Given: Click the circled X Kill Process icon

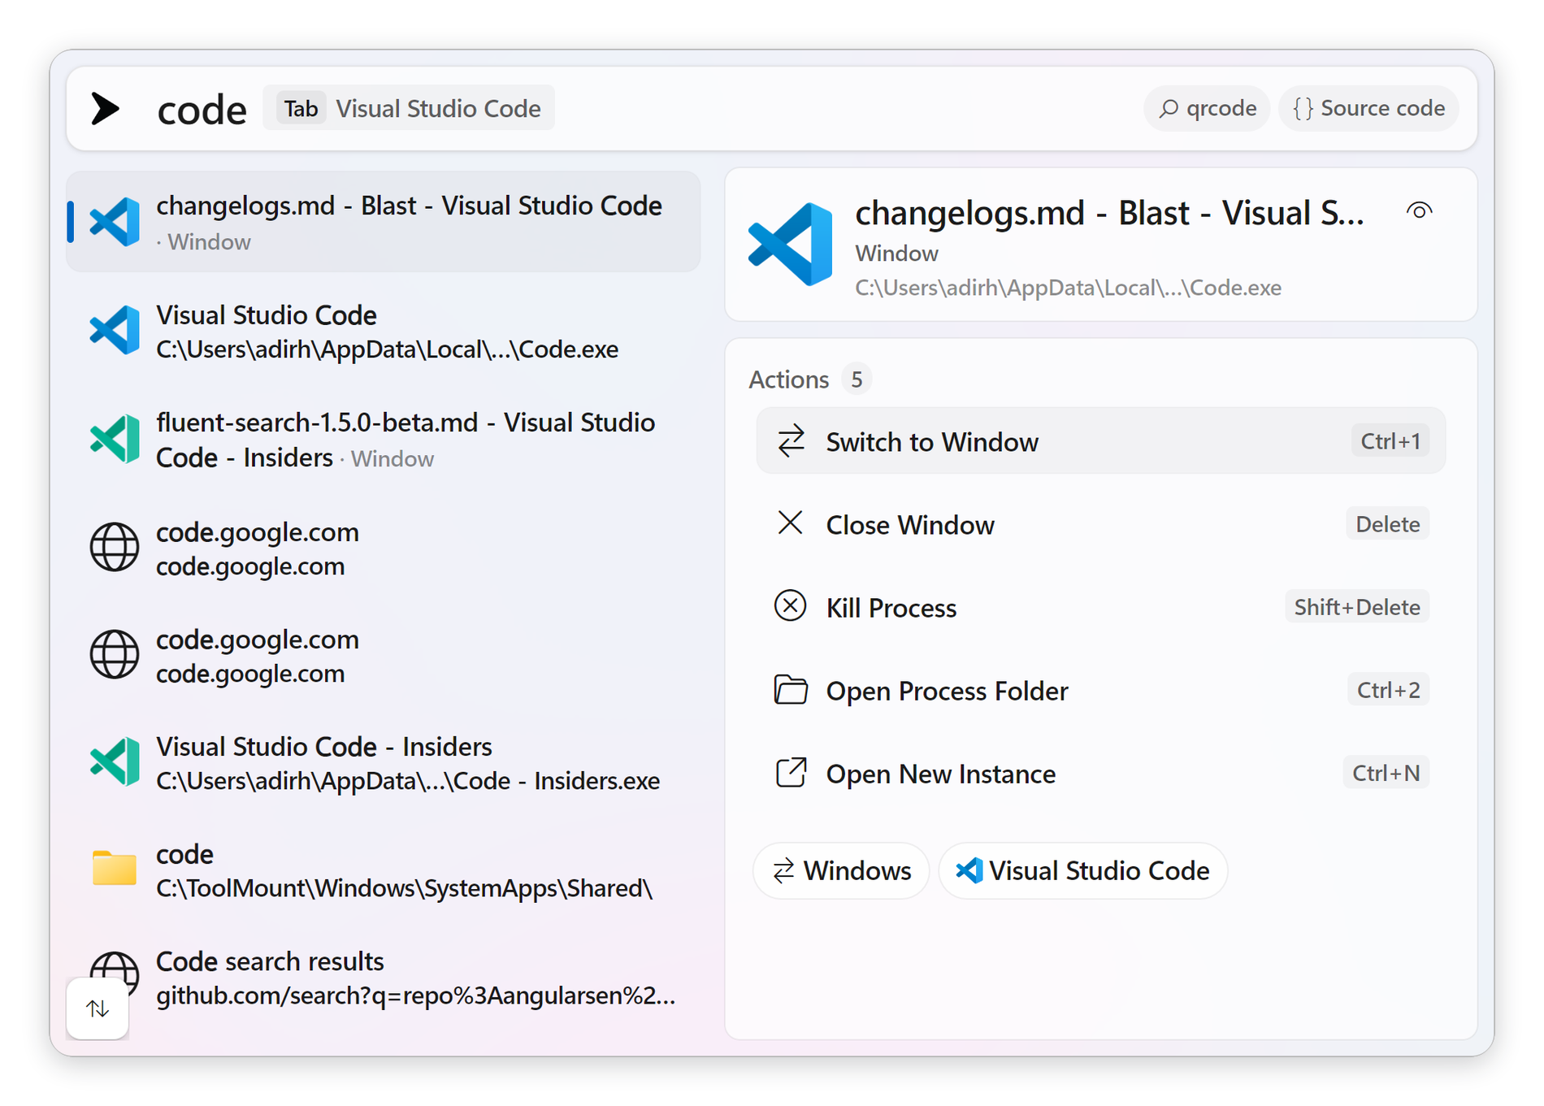Looking at the screenshot, I should [x=790, y=605].
